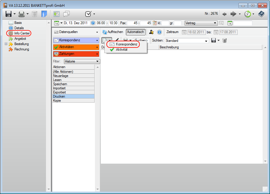This screenshot has height=194, width=270.
Task: Select Korrespondenz from the popup menu
Action: tap(126, 44)
